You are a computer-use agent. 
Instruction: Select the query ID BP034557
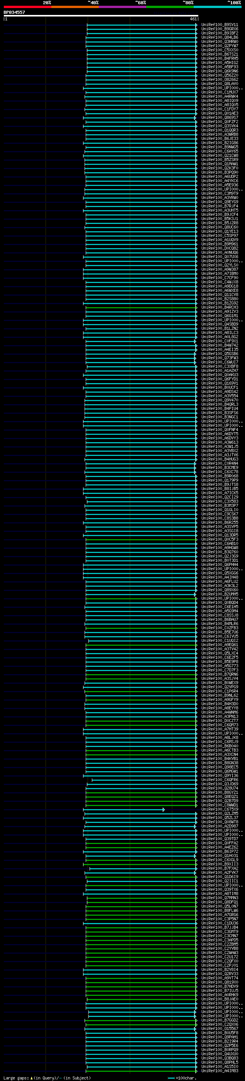pyautogui.click(x=14, y=12)
